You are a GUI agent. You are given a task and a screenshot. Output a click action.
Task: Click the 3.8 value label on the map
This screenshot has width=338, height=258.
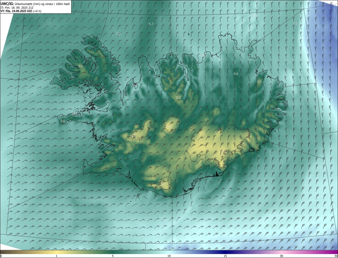[x=63, y=121]
